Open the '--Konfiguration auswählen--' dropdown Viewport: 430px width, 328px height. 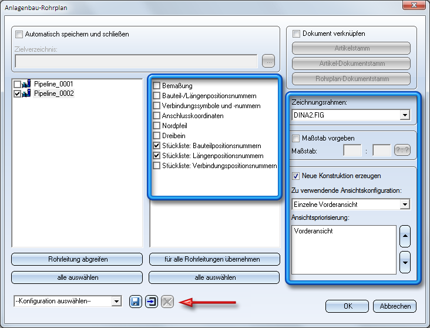point(116,301)
